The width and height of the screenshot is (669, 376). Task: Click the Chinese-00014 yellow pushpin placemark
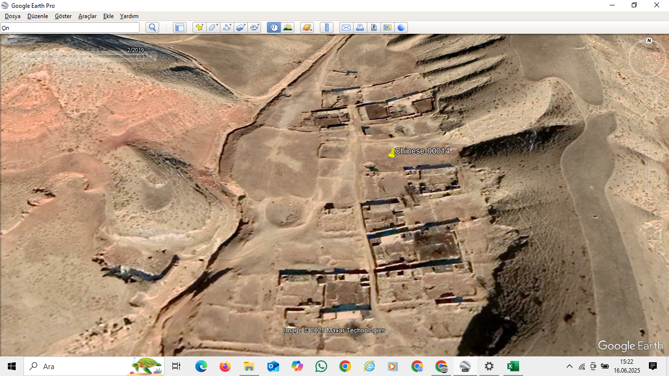[x=392, y=154]
